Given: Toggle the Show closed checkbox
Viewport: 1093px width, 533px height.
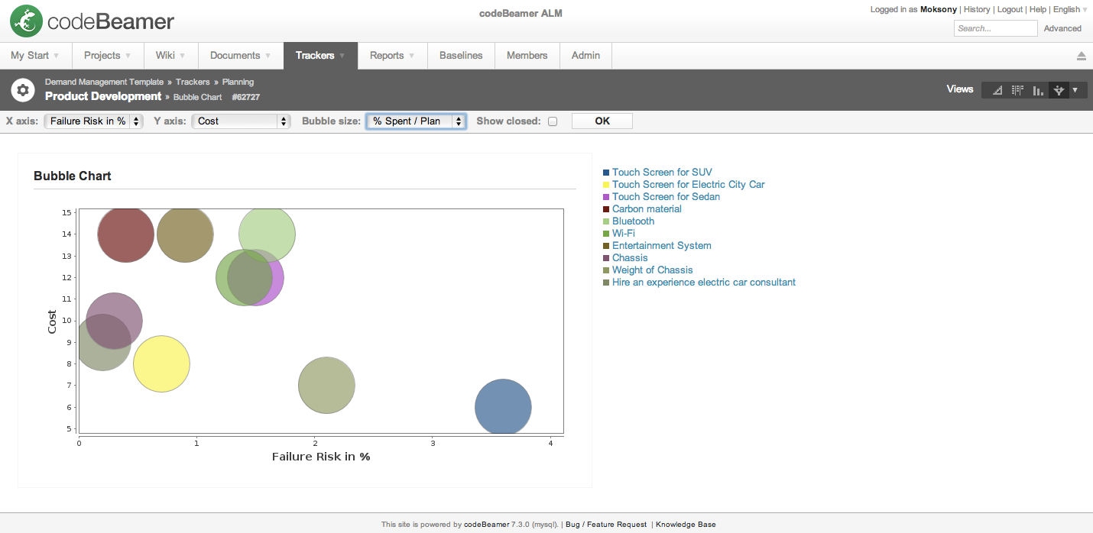Looking at the screenshot, I should coord(553,121).
